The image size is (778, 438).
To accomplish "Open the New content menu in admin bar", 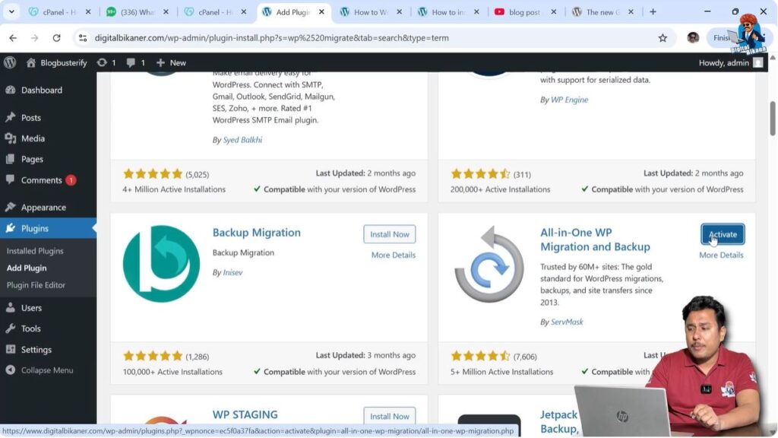I will coord(171,62).
